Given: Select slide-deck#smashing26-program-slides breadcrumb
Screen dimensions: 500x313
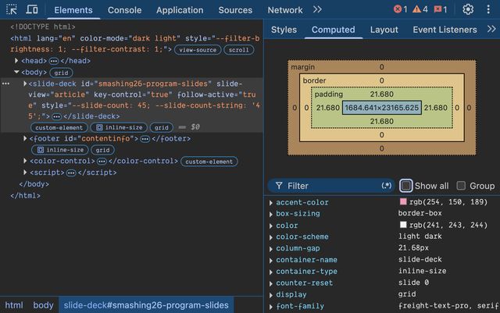Looking at the screenshot, I should (x=146, y=305).
